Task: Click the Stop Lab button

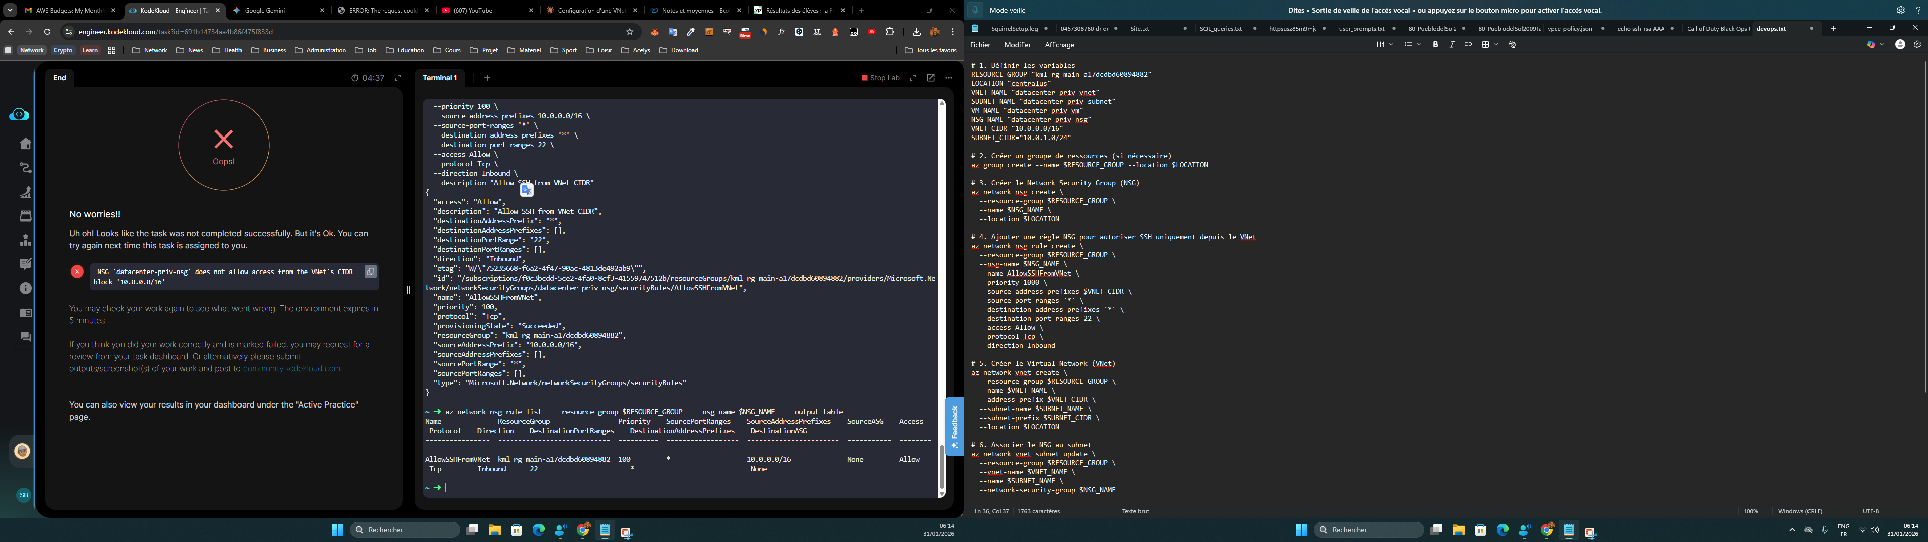Action: [x=880, y=78]
